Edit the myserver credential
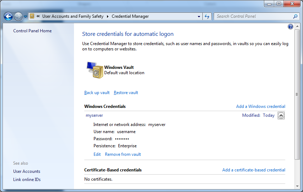Image resolution: width=303 pixels, height=192 pixels. point(97,154)
